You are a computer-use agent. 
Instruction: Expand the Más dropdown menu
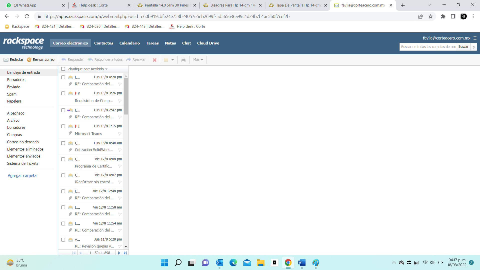198,59
